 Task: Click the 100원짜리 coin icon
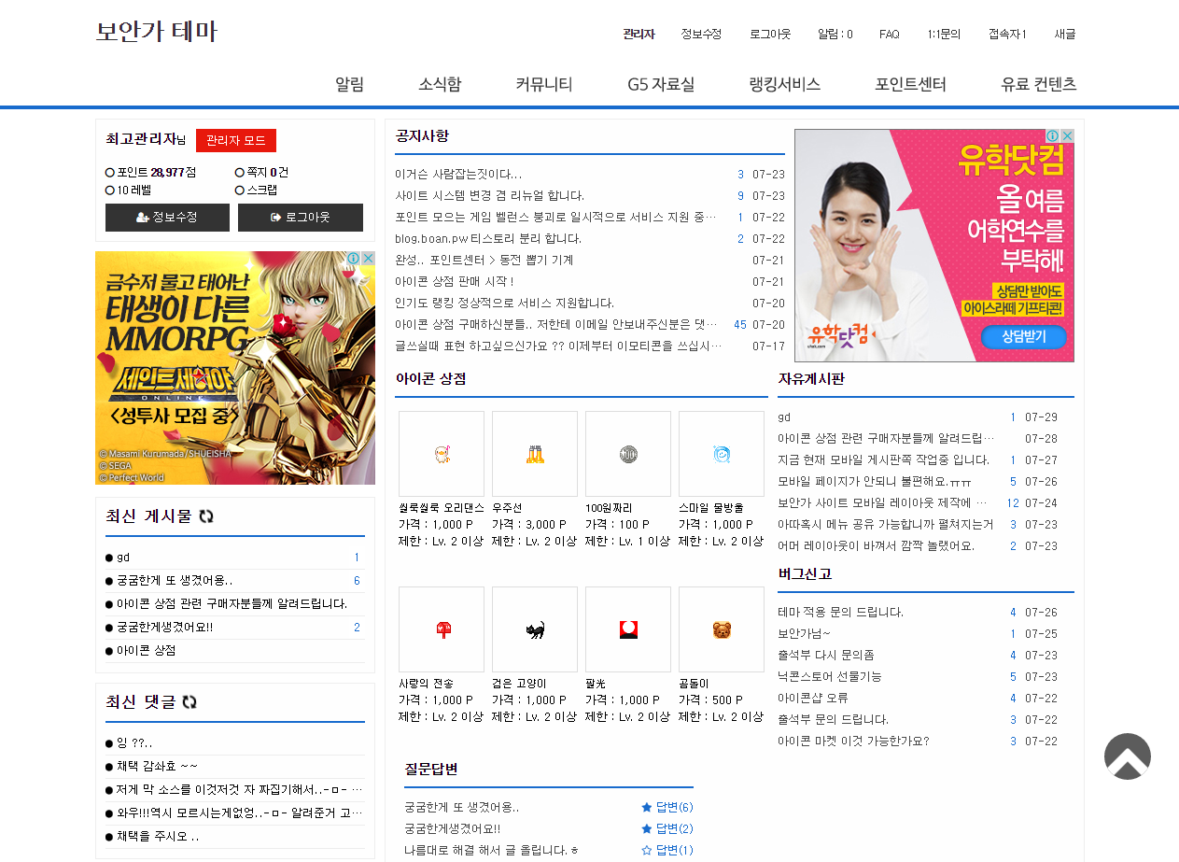pos(627,453)
